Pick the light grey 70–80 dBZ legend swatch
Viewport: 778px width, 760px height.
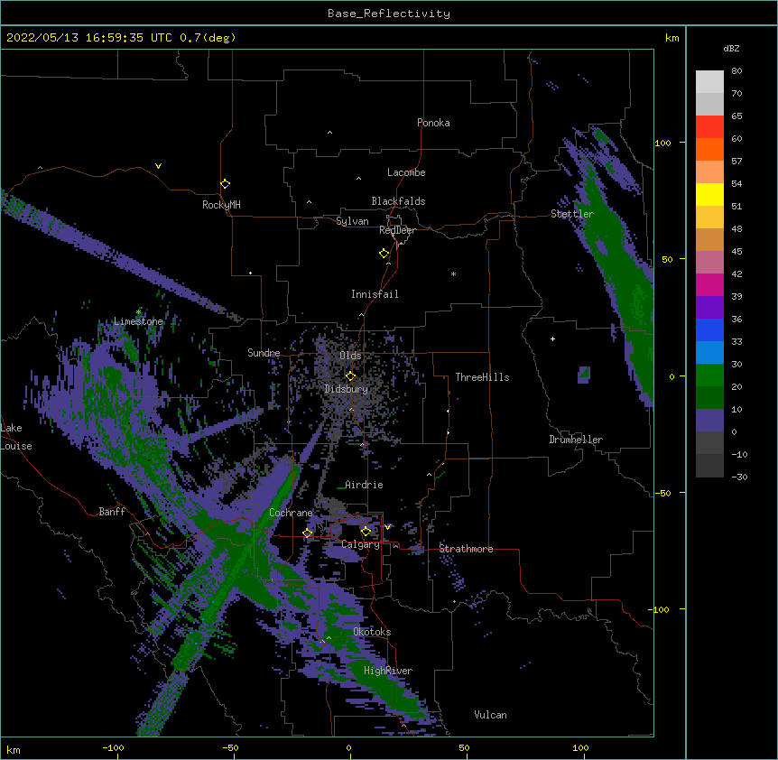pyautogui.click(x=709, y=82)
